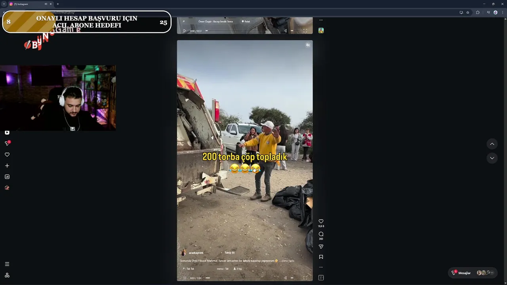Save the reel with the bookmark icon
507x285 pixels.
click(x=321, y=257)
